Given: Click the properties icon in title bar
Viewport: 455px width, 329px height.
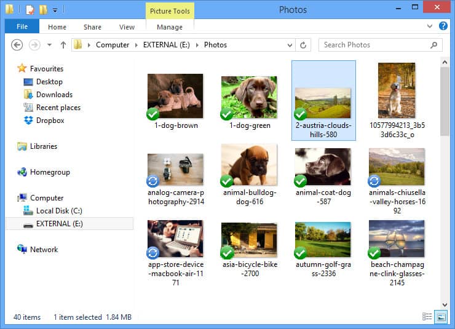Looking at the screenshot, I should (x=30, y=10).
